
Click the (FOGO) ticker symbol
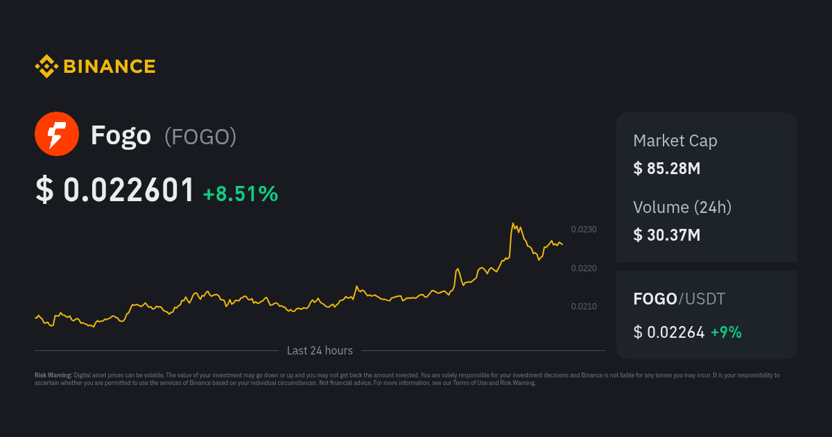[200, 137]
